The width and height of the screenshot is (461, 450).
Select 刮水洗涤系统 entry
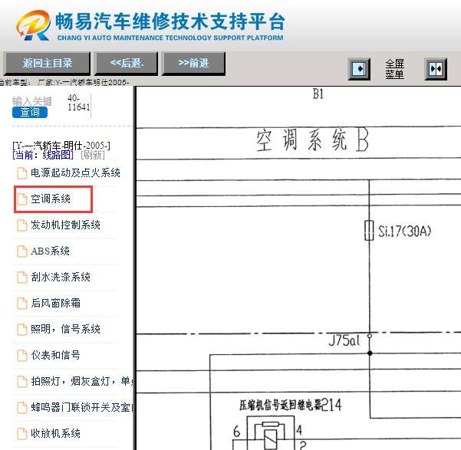[61, 278]
